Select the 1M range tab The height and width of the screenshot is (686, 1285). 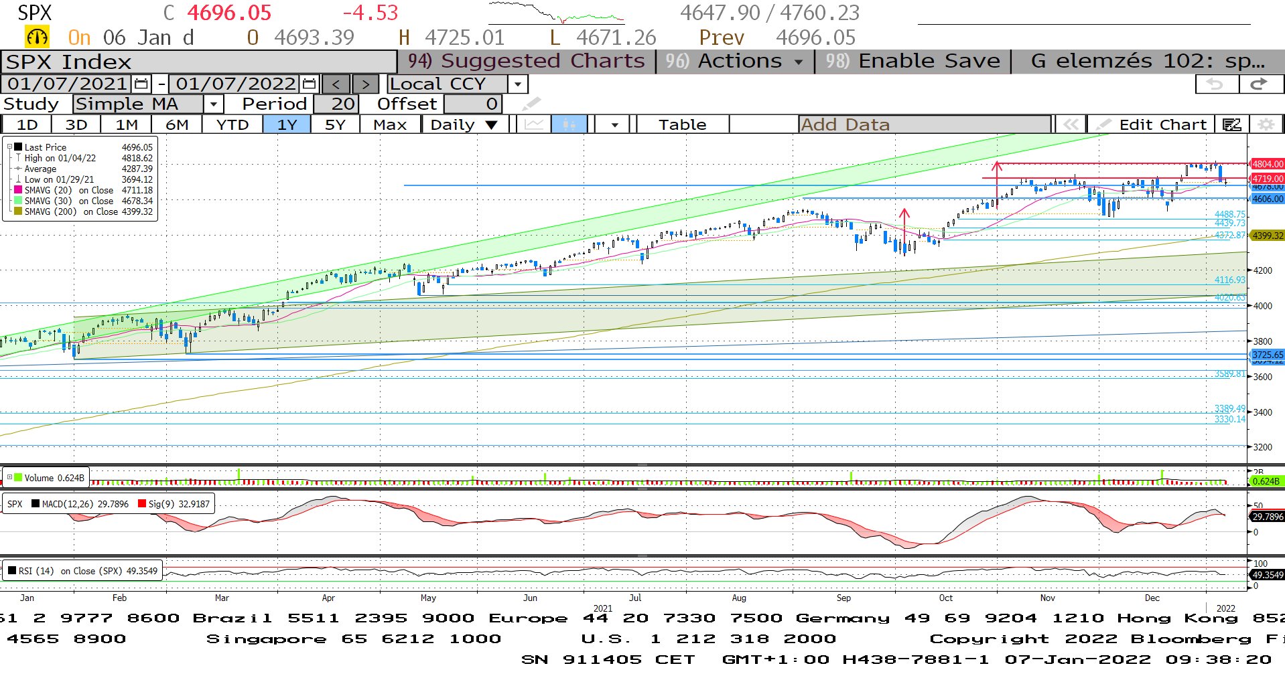[127, 124]
